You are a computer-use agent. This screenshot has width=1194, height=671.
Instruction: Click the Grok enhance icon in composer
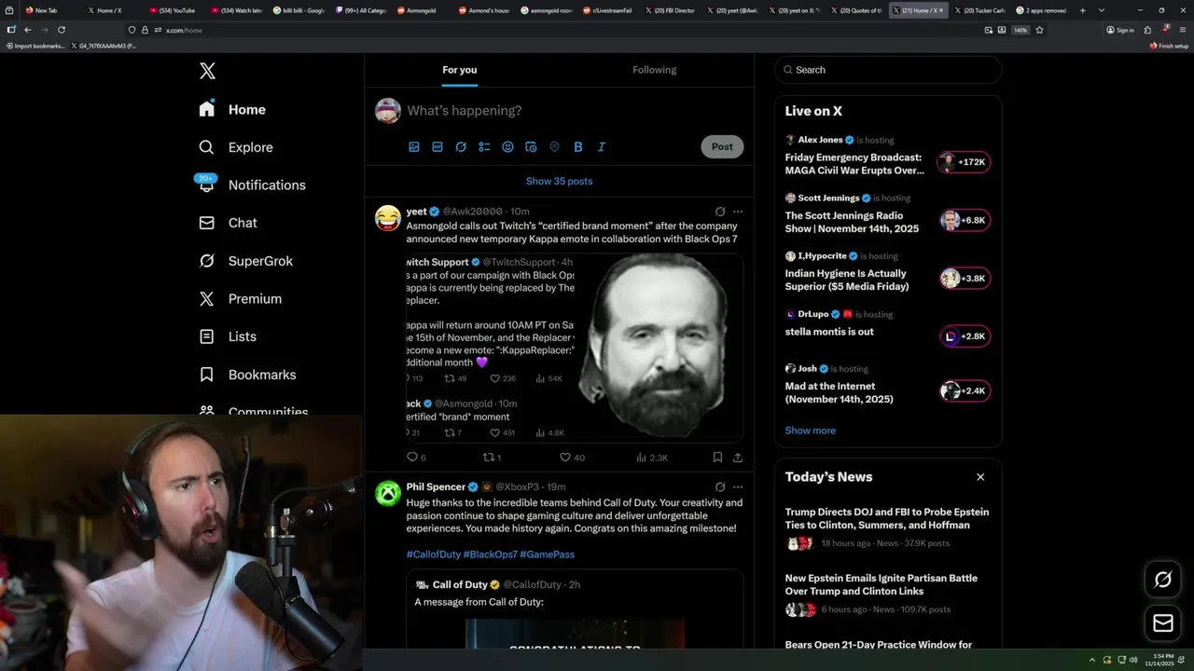coord(461,146)
